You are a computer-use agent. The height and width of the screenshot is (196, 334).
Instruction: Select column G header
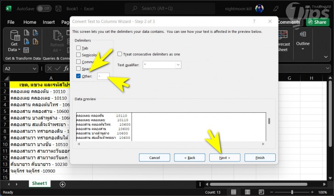289,78
